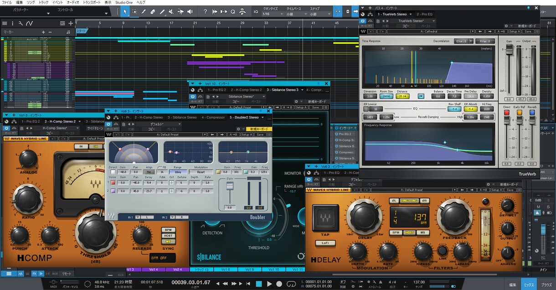556x290 pixels.
Task: Toggle the Direct button in TrueVerb
Action: click(x=507, y=113)
